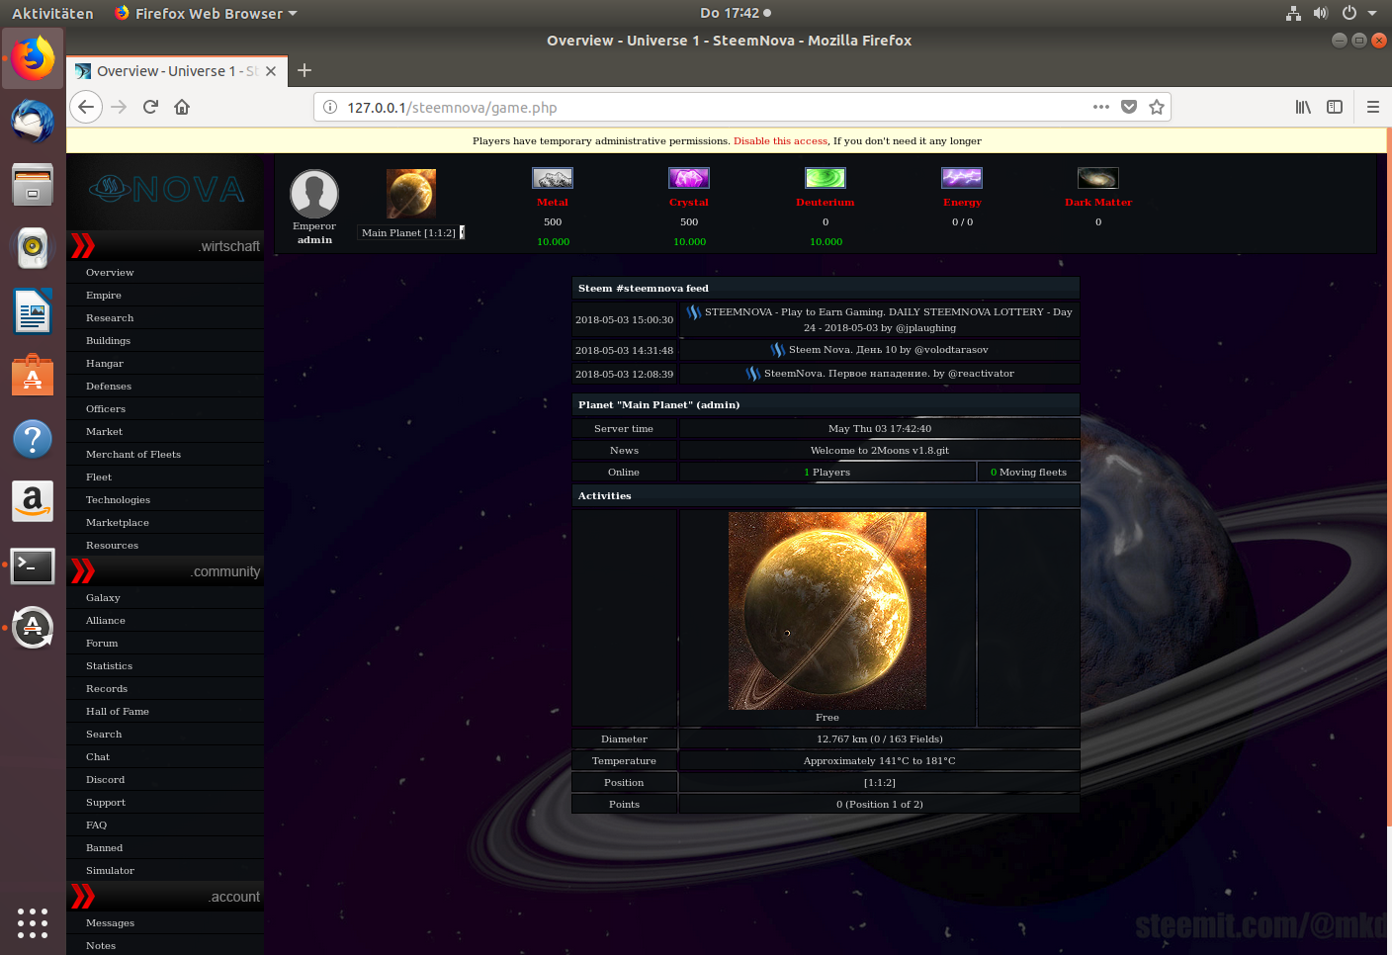This screenshot has width=1392, height=955.
Task: Open Firefox library view
Action: pyautogui.click(x=1303, y=107)
